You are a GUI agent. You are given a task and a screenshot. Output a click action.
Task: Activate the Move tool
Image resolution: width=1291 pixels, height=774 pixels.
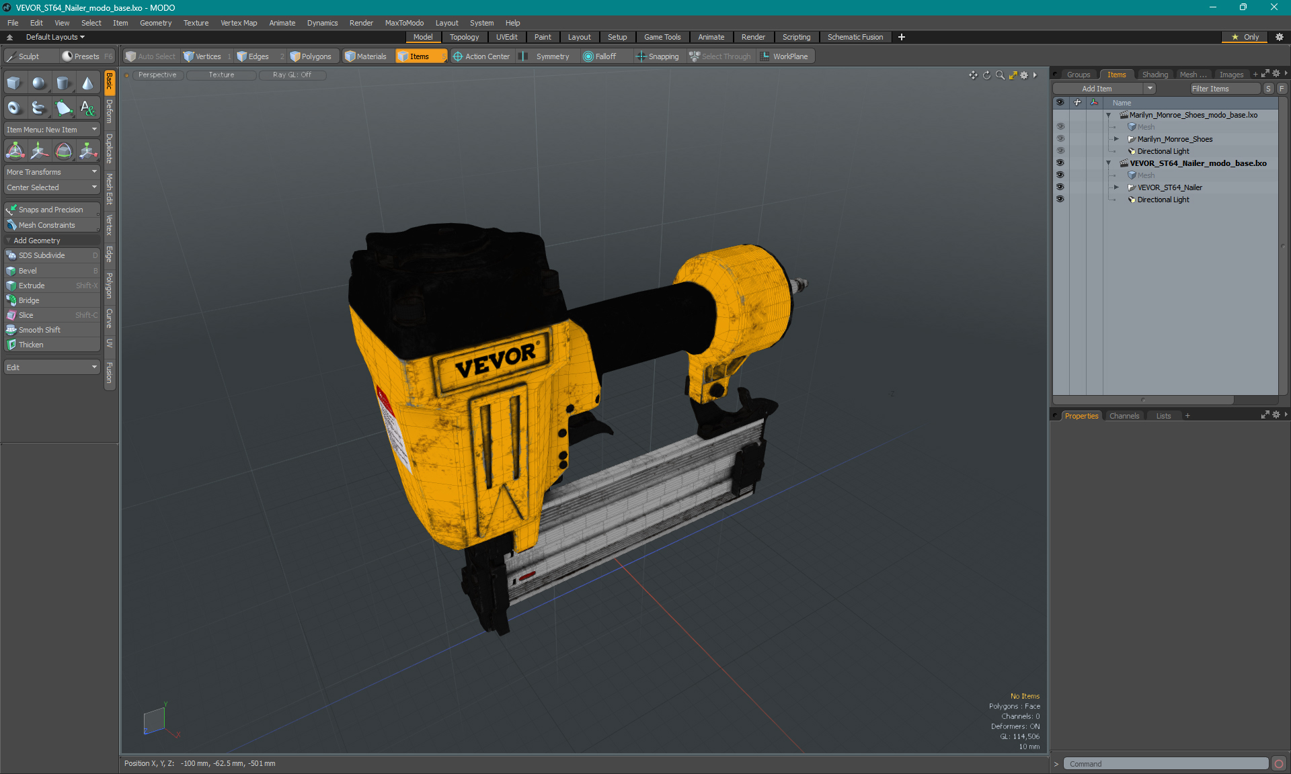pyautogui.click(x=39, y=150)
